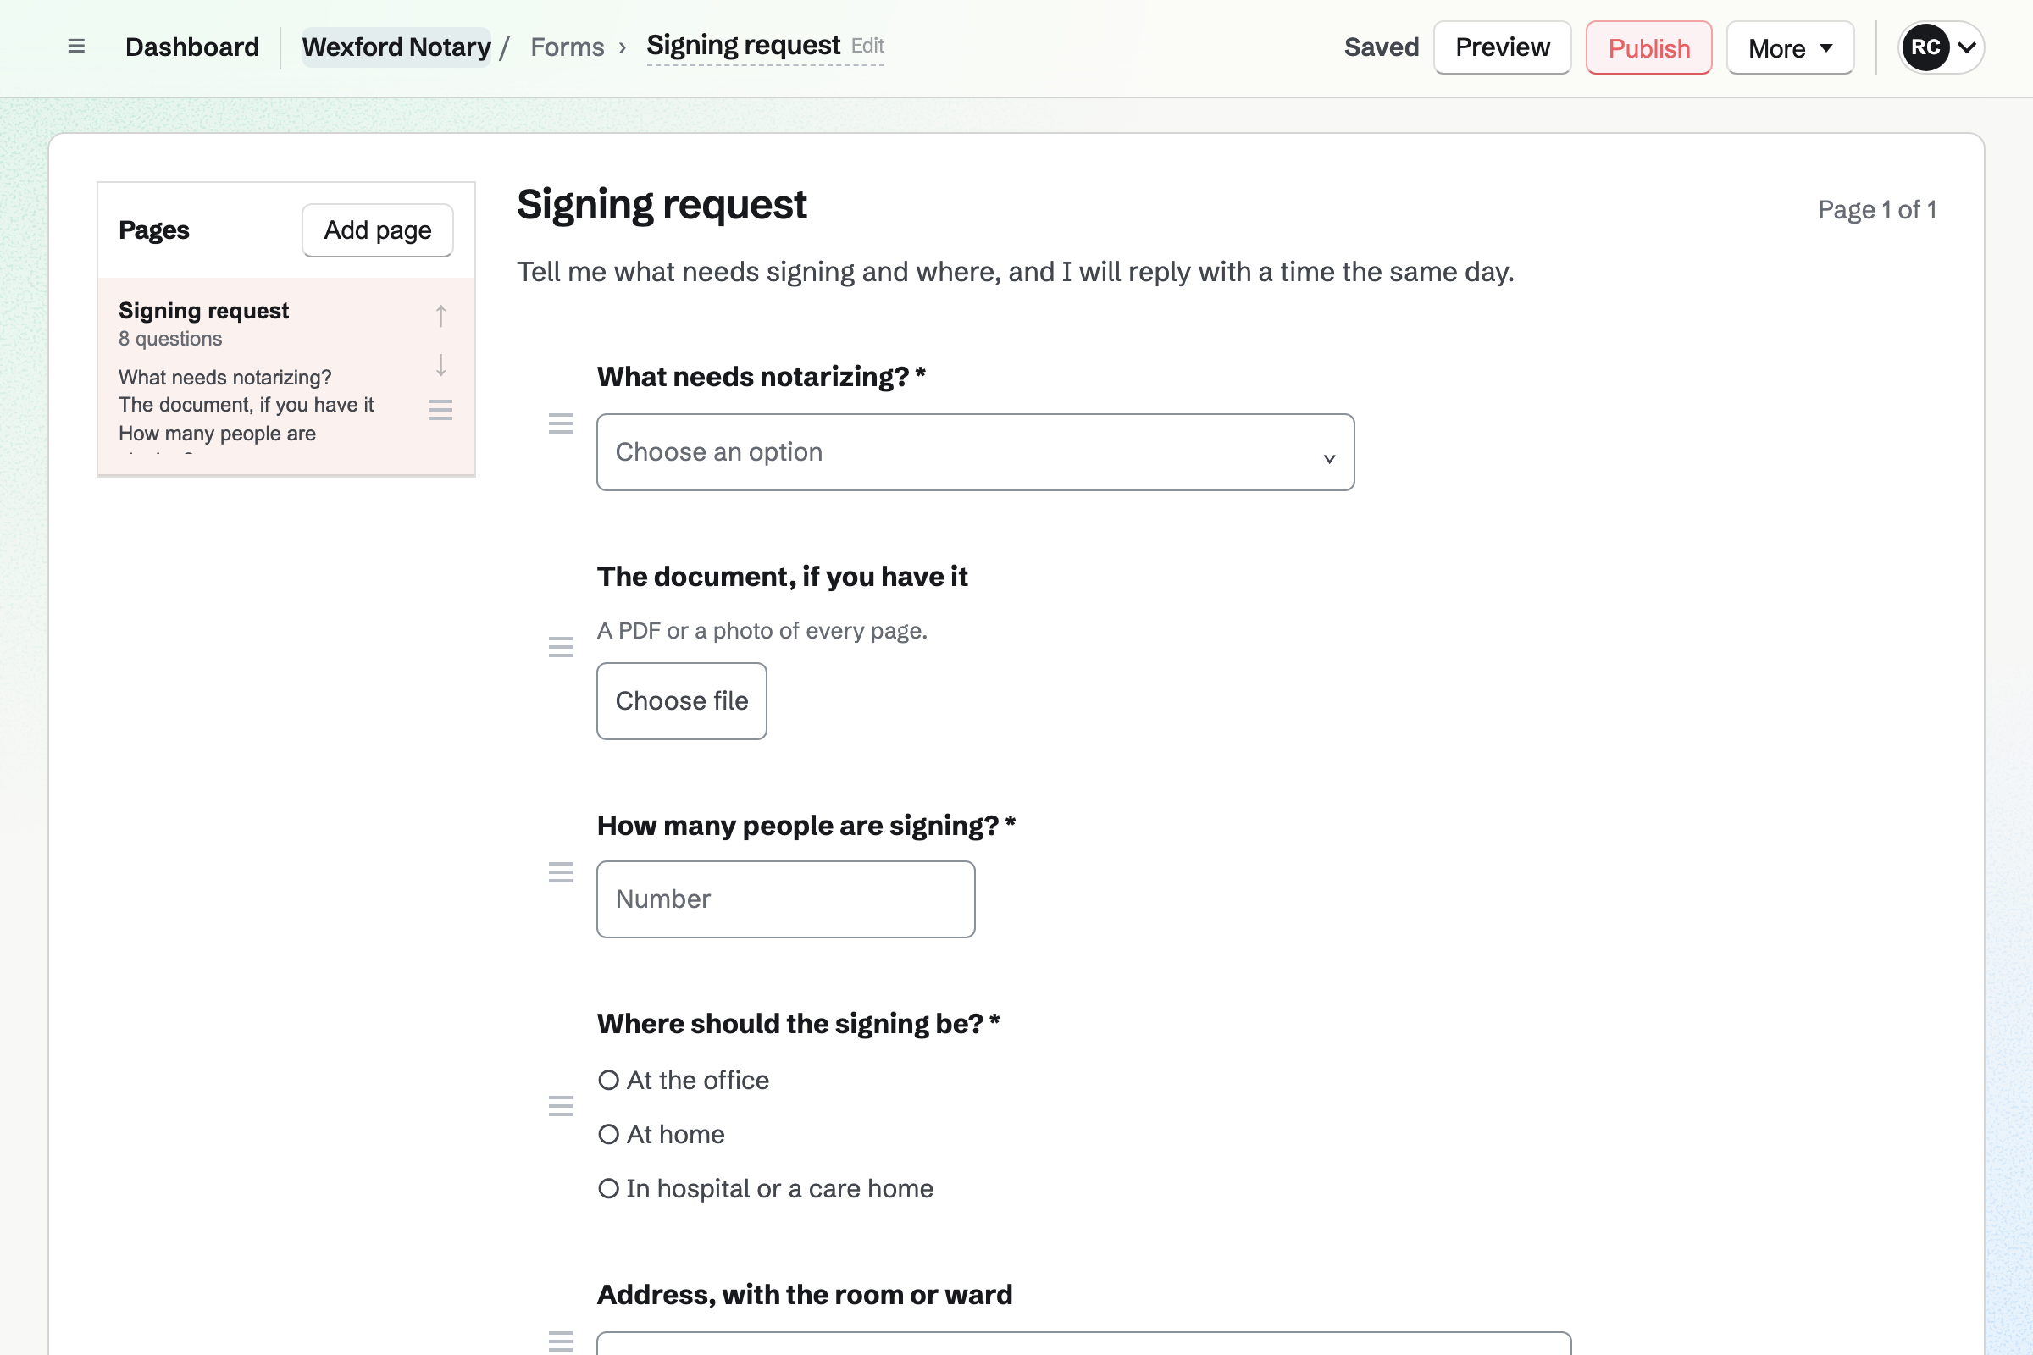Click the Signing request form heading
The width and height of the screenshot is (2033, 1355).
coord(662,206)
